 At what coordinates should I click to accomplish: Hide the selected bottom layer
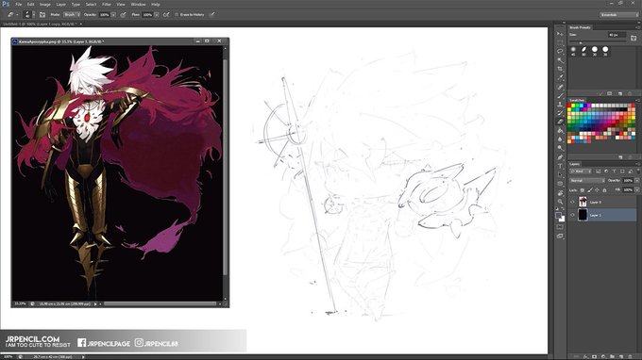click(572, 215)
